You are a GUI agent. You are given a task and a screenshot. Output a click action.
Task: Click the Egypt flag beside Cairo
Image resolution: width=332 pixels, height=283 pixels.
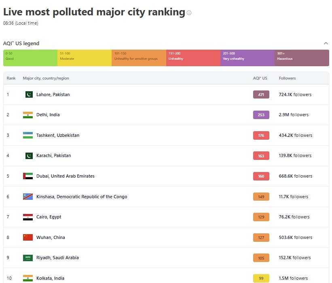click(28, 217)
